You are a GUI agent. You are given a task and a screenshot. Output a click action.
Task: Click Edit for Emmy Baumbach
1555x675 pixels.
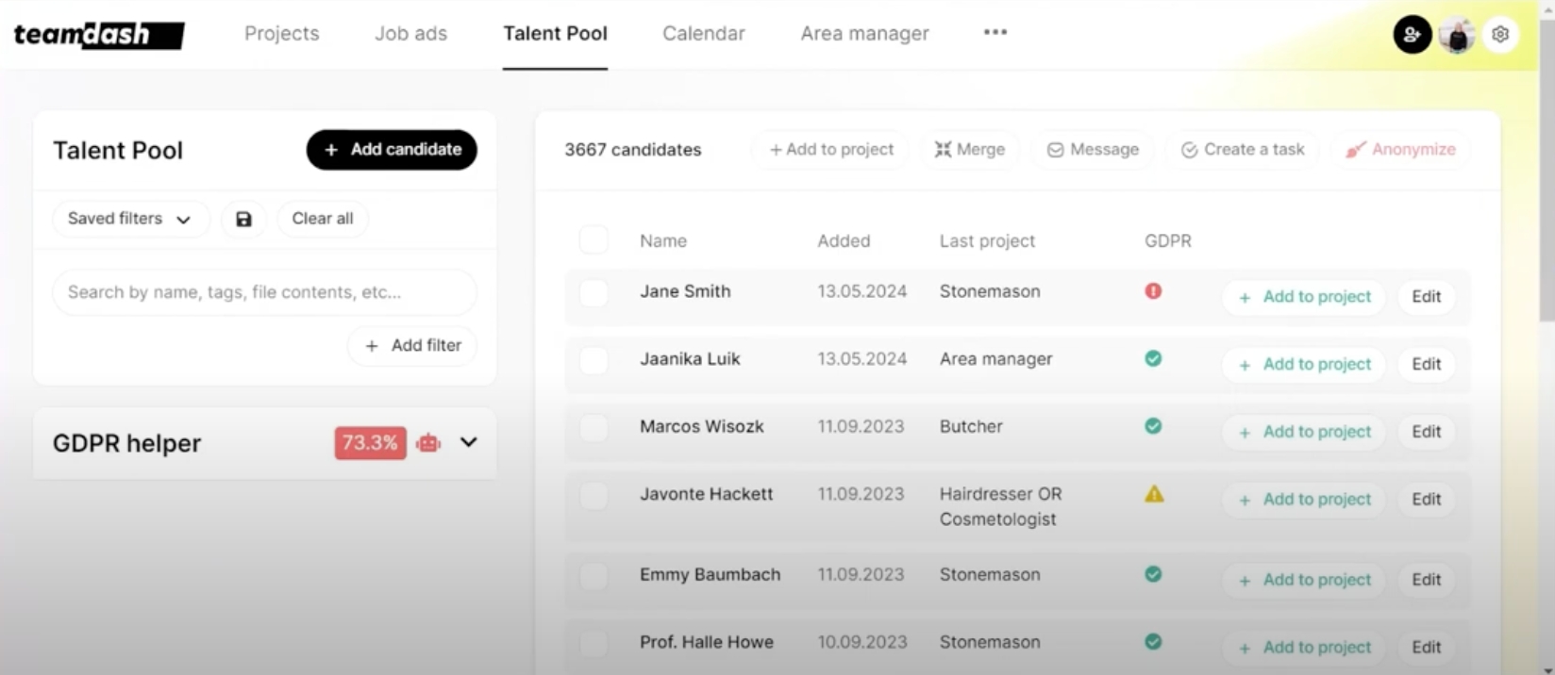click(x=1426, y=580)
